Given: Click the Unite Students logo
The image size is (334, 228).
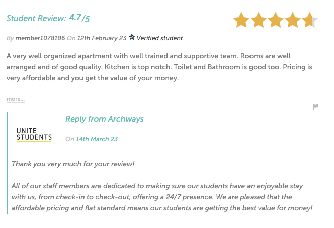Looking at the screenshot, I should (34, 135).
